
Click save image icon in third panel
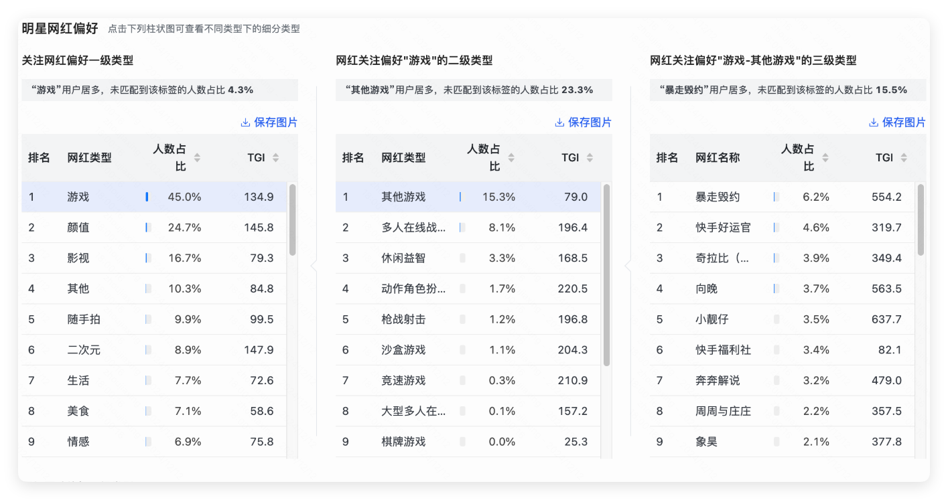[x=874, y=122]
